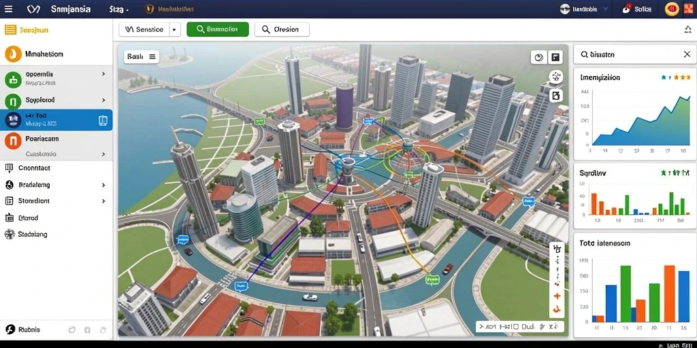
Task: Click the red-orange icon at top right
Action: [x=688, y=9]
